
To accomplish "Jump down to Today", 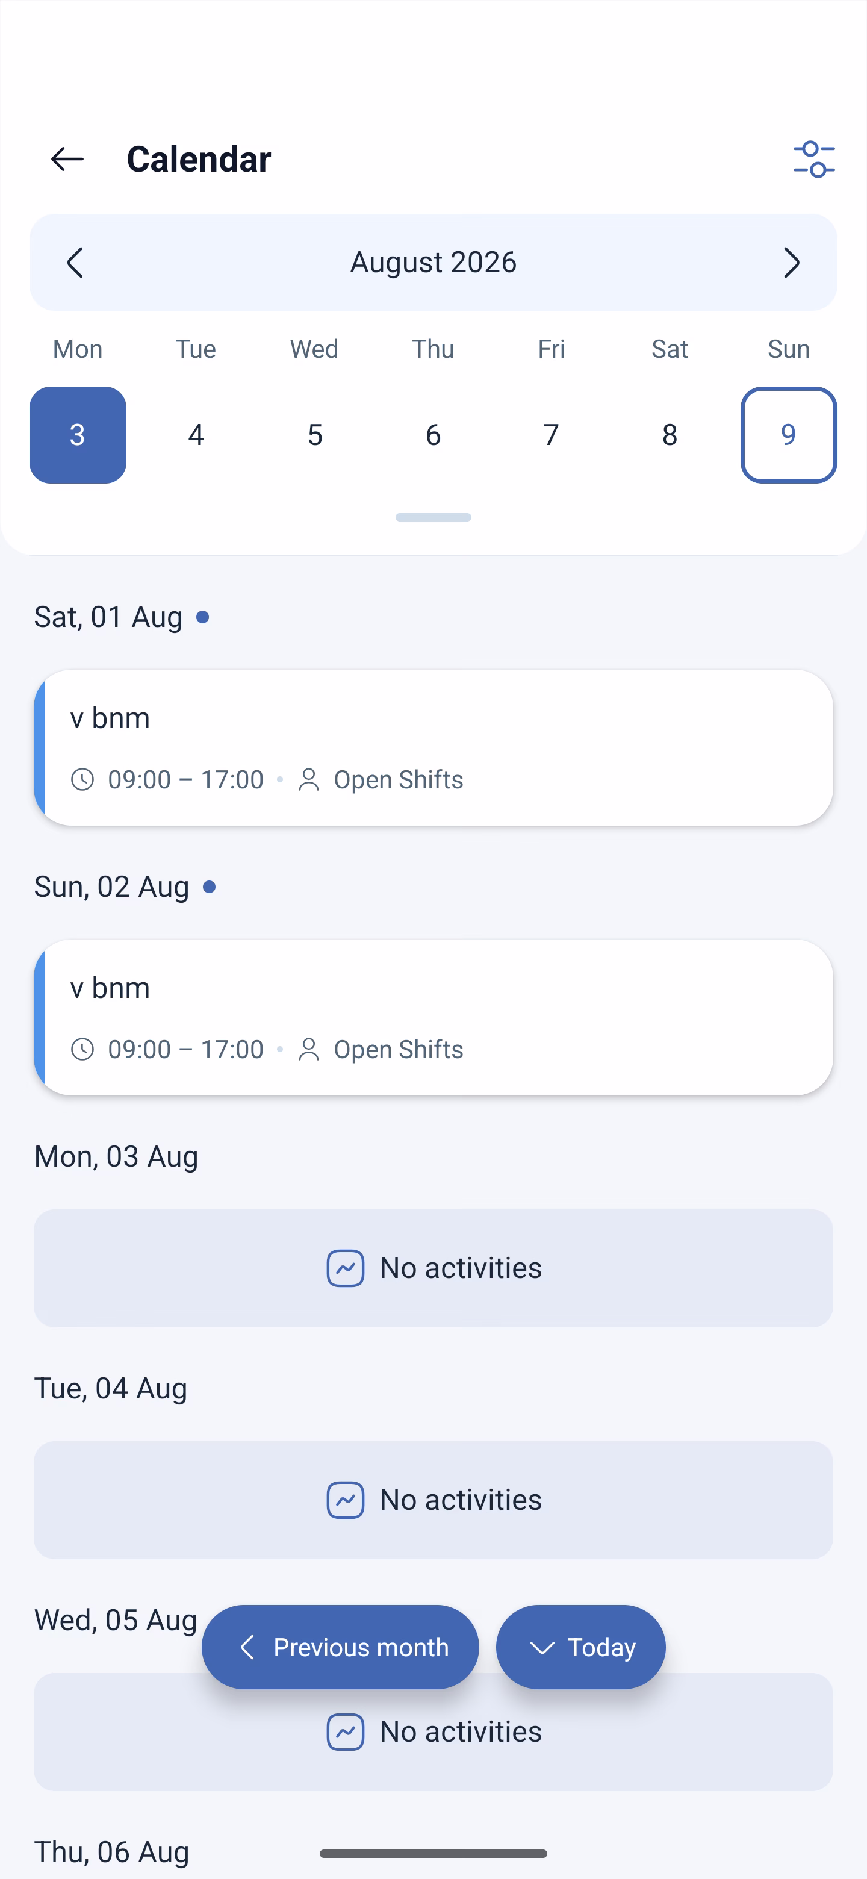I will (x=580, y=1647).
